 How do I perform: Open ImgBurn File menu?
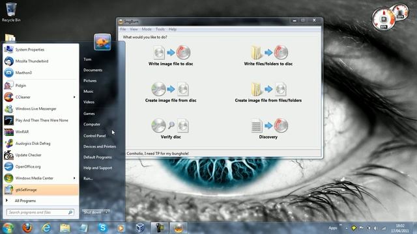123,29
